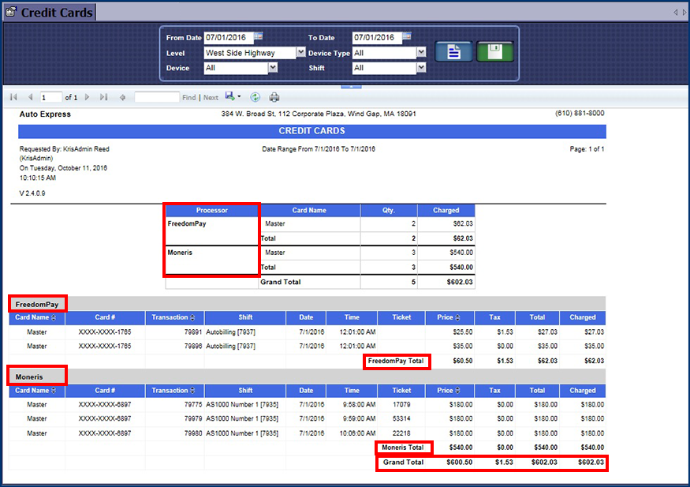
Task: Expand the Device Type dropdown
Action: click(421, 53)
